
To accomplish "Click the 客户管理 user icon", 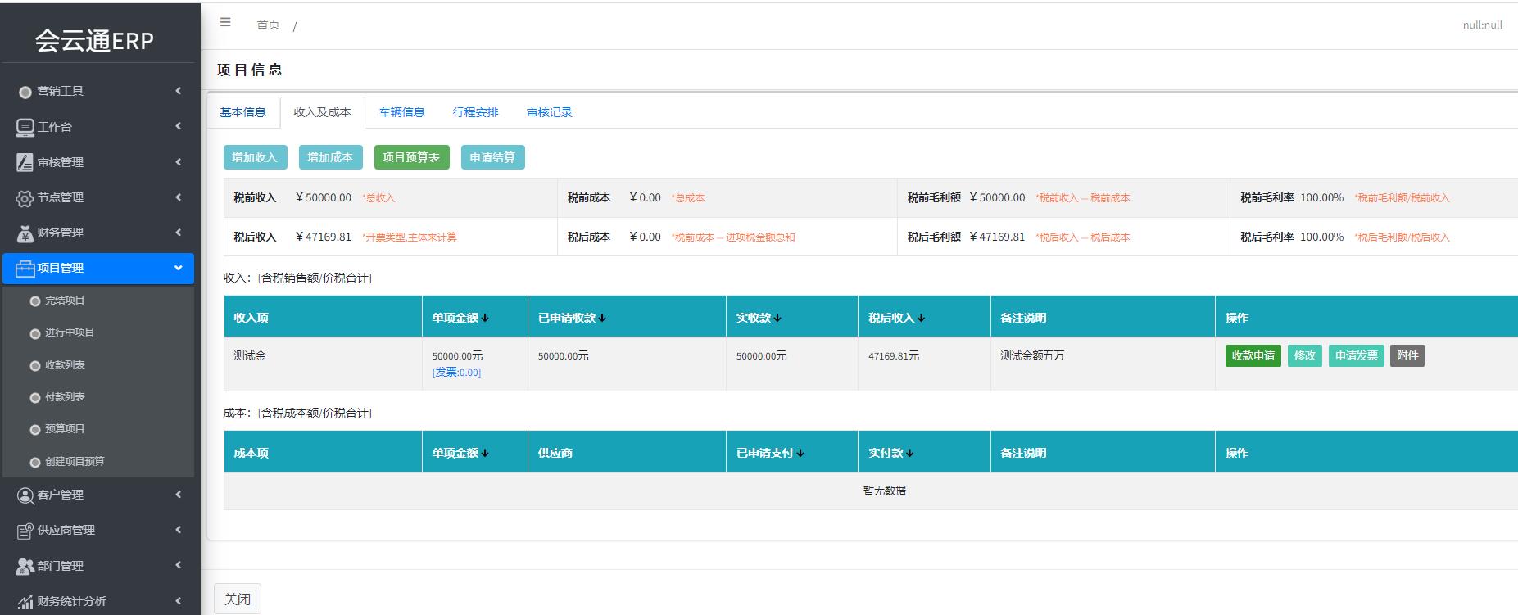I will click(x=25, y=495).
